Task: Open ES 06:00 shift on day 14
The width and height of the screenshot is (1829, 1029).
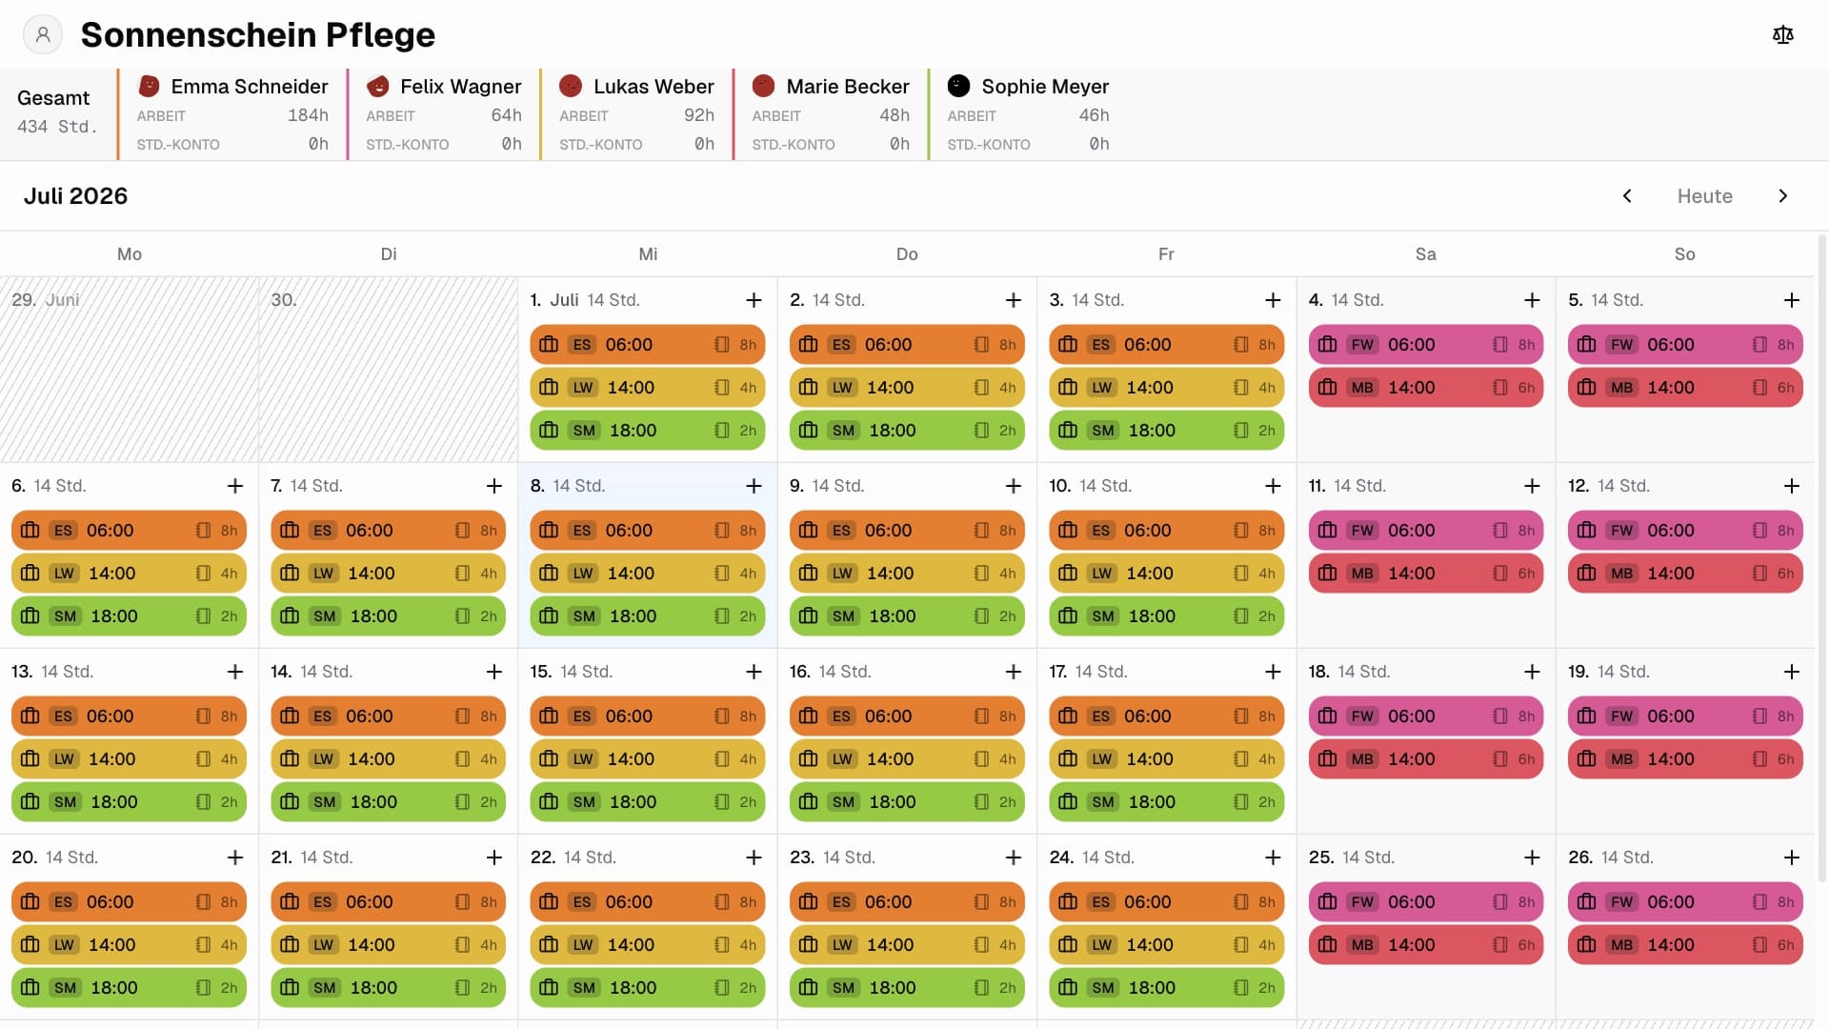Action: point(388,716)
